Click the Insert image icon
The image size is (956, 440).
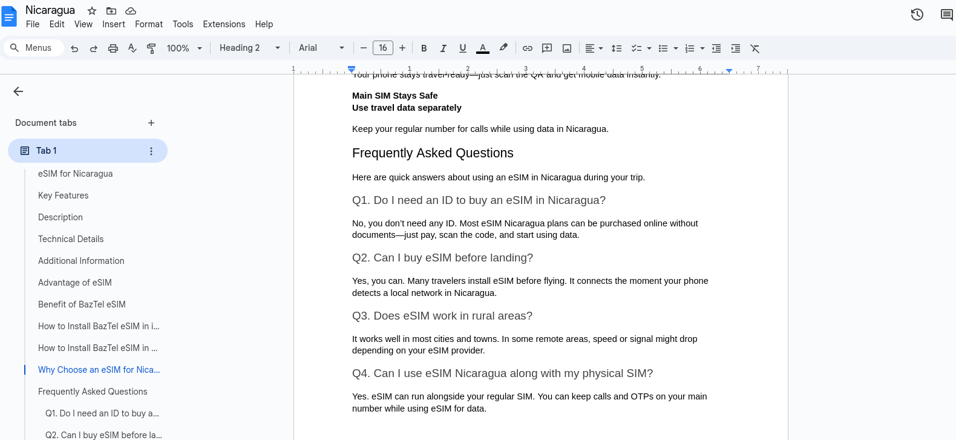567,48
